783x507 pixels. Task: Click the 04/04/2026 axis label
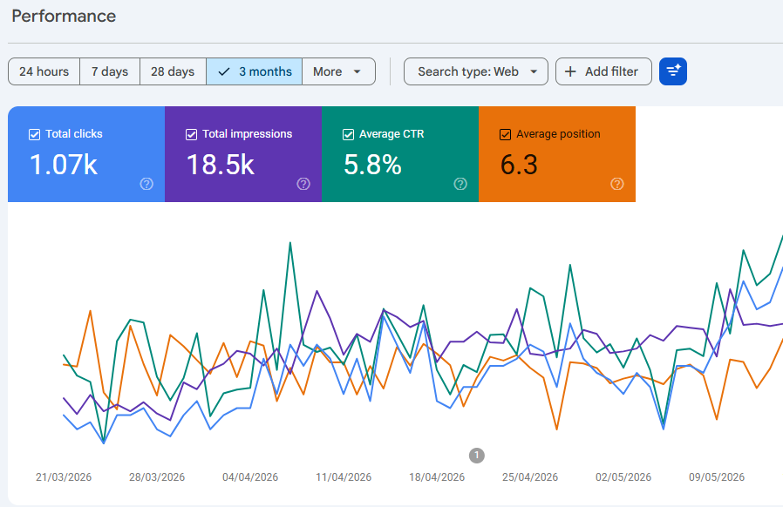[x=250, y=477]
